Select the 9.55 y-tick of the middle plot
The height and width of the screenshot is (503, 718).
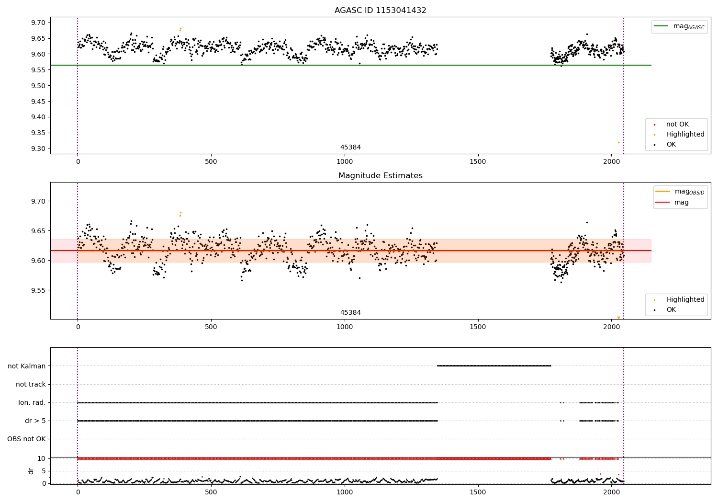(x=39, y=290)
